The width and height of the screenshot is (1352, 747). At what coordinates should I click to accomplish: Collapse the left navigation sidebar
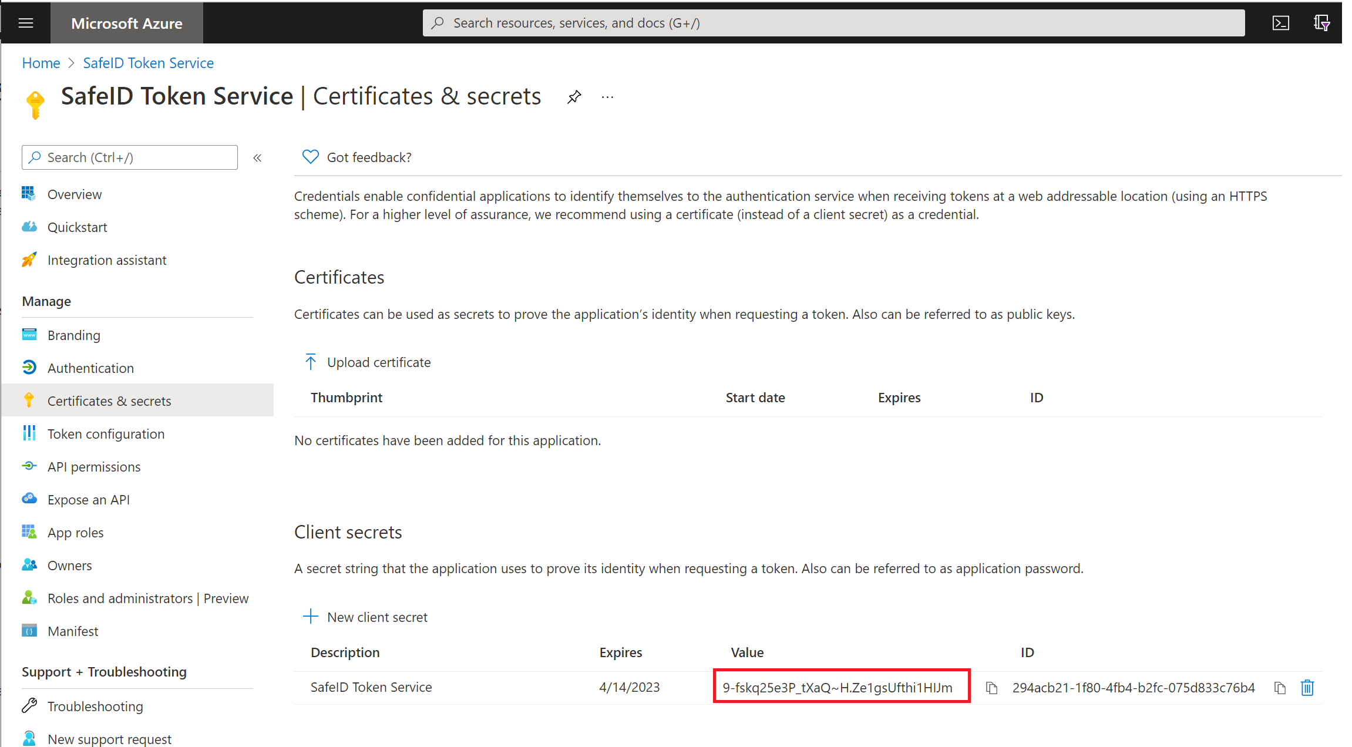pos(257,157)
